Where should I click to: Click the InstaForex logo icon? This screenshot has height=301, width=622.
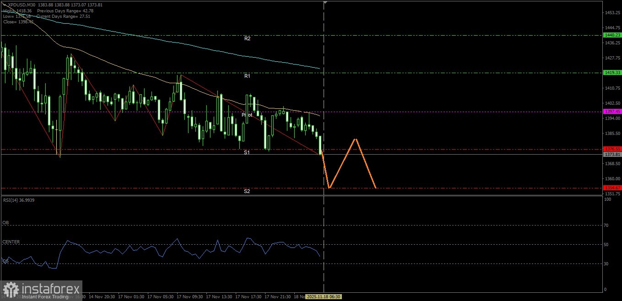10,290
